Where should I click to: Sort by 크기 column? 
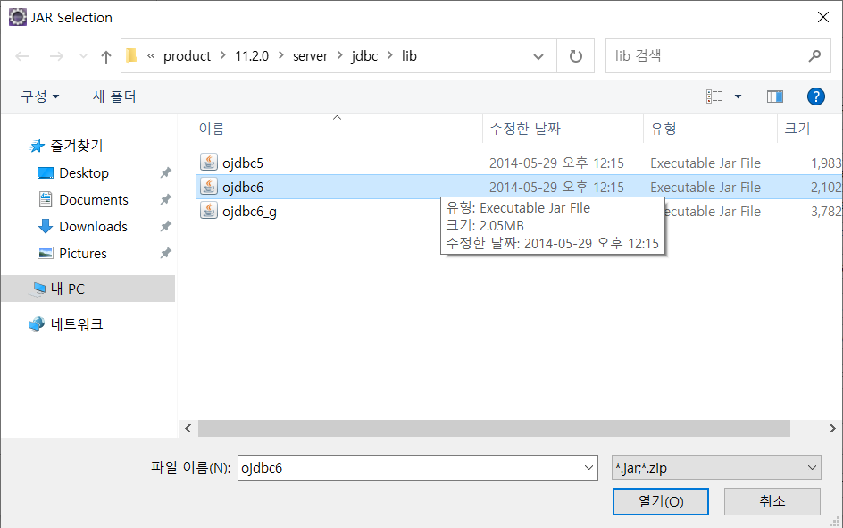pyautogui.click(x=797, y=129)
